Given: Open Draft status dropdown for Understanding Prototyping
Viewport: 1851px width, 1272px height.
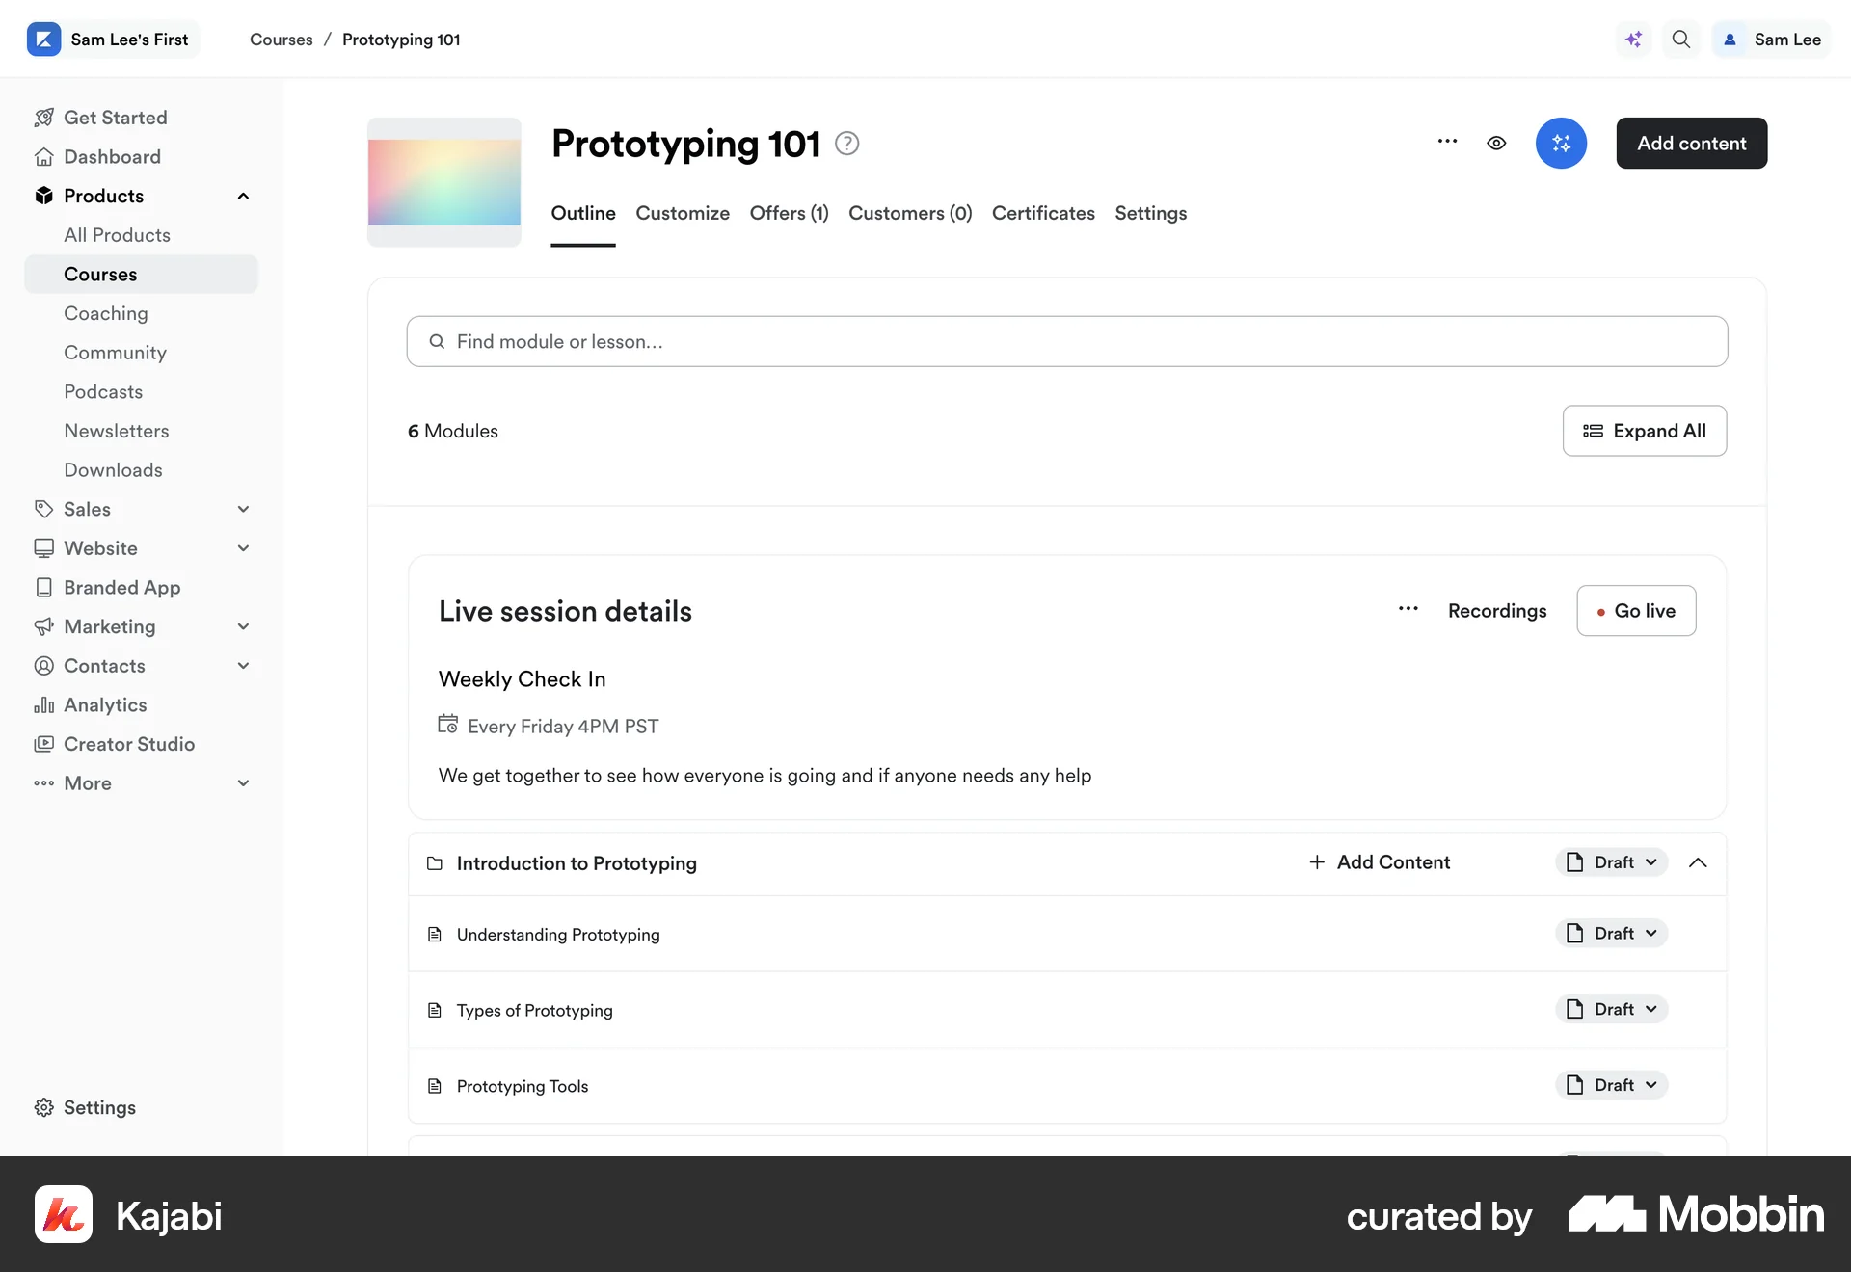Looking at the screenshot, I should click(1612, 933).
